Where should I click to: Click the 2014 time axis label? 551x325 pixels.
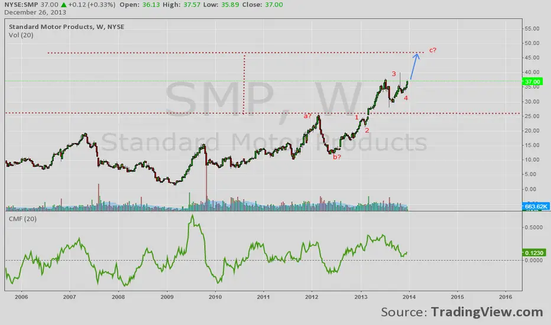[409, 297]
